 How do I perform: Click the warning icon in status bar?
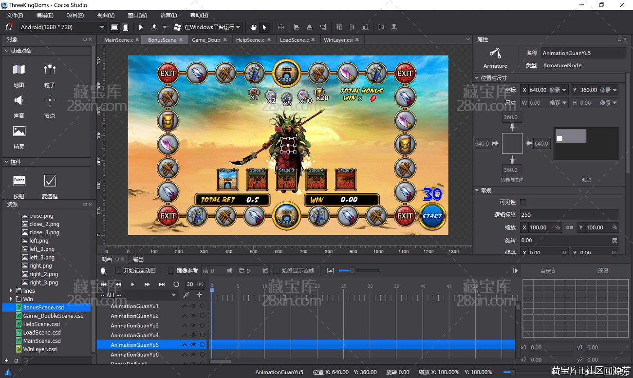(8, 372)
